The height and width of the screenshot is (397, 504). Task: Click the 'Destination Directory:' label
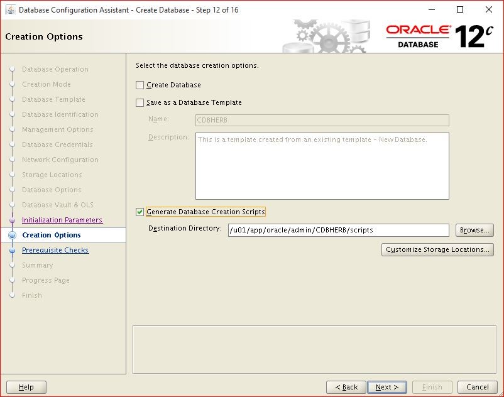tap(185, 229)
